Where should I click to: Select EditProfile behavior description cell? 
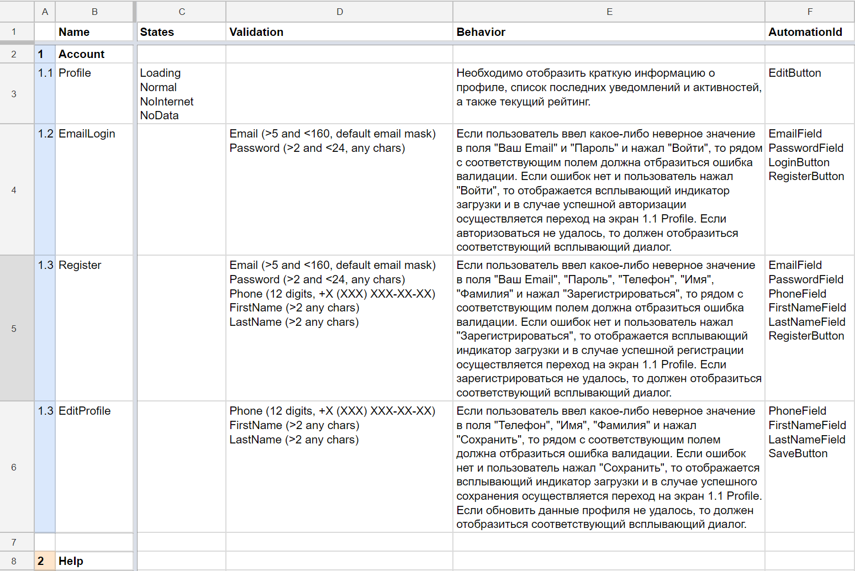tap(609, 467)
